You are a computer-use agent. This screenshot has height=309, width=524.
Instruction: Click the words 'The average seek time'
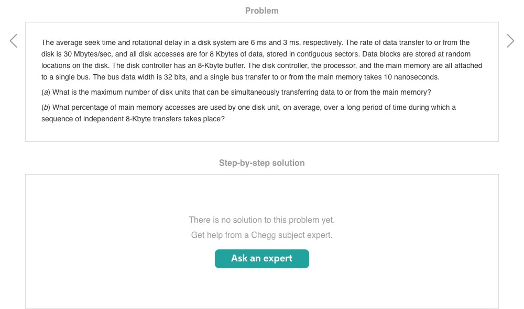75,43
